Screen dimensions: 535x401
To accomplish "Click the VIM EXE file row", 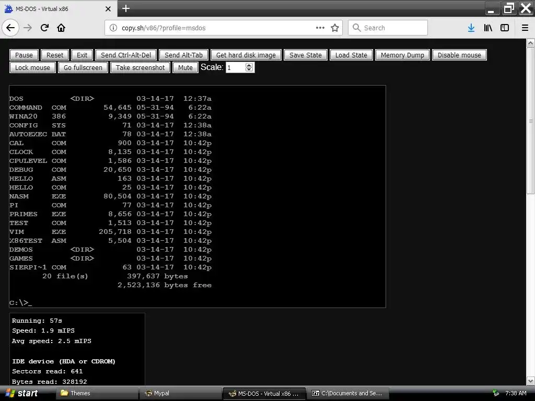I will click(x=110, y=231).
